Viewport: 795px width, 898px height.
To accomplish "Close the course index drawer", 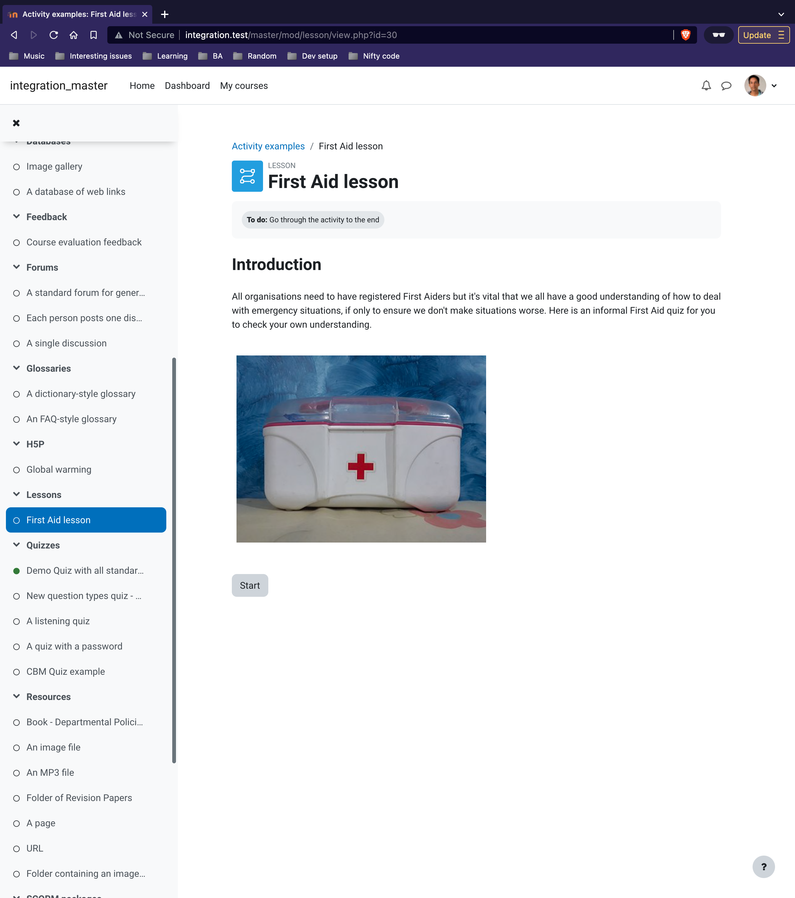I will [16, 123].
